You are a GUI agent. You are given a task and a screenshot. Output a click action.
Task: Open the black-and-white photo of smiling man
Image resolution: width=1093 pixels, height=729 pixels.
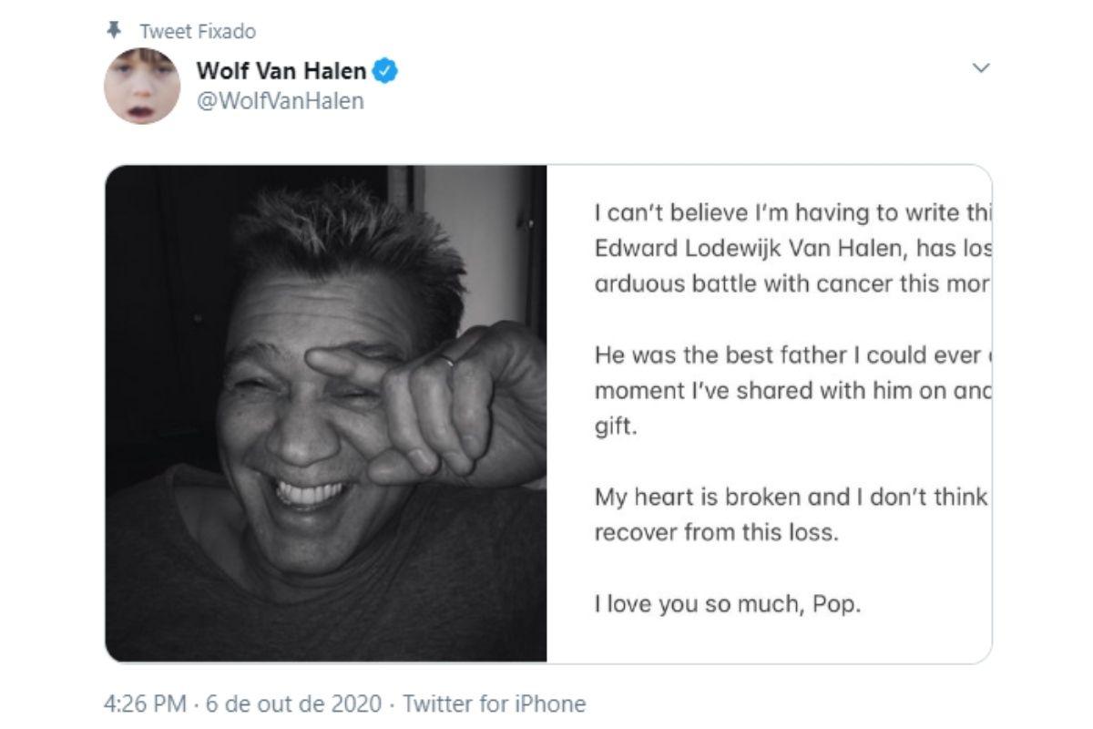click(326, 413)
